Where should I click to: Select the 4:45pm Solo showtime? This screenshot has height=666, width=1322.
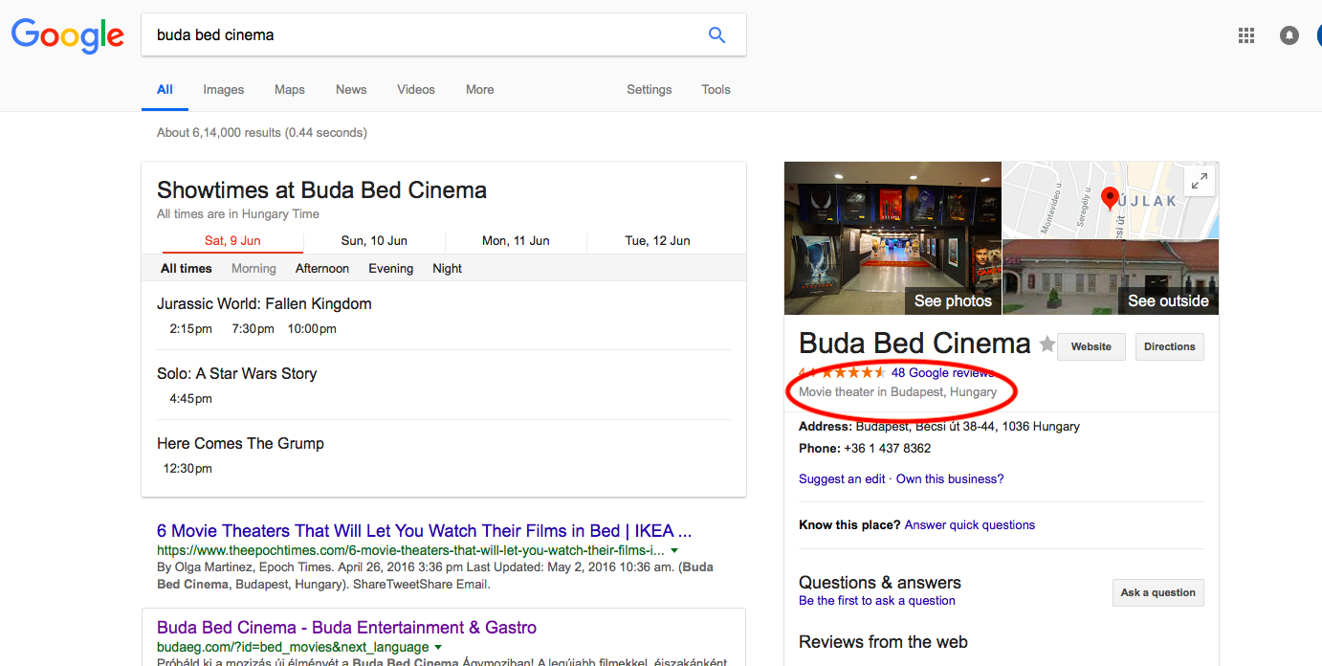click(191, 398)
